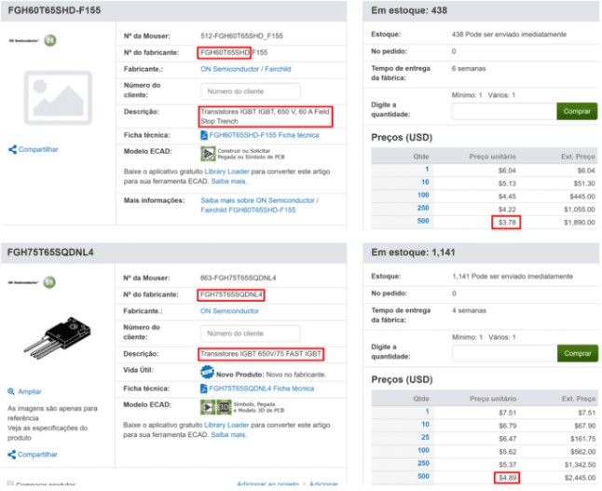This screenshot has height=491, width=602.
Task: Select quantity 1 in FGH60T65SHD-F155 price table
Action: [427, 169]
